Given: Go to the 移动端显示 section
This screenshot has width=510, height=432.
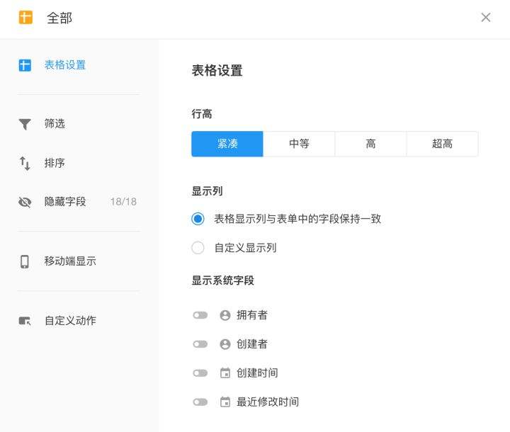Looking at the screenshot, I should [70, 261].
